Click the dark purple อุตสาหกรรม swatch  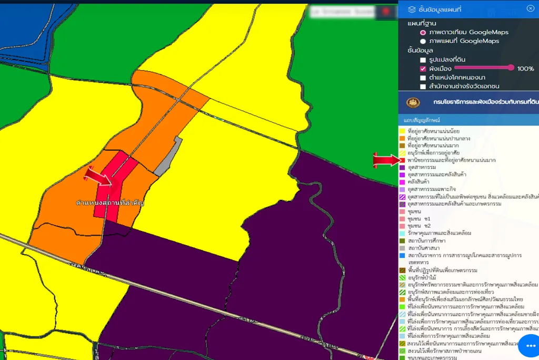(402, 167)
